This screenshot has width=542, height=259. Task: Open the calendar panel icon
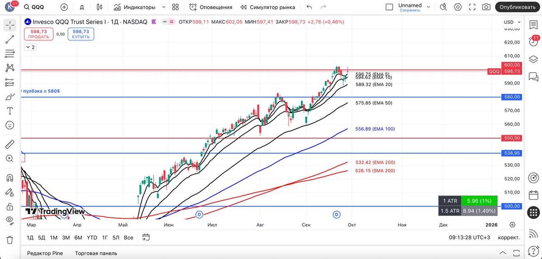coord(533,194)
